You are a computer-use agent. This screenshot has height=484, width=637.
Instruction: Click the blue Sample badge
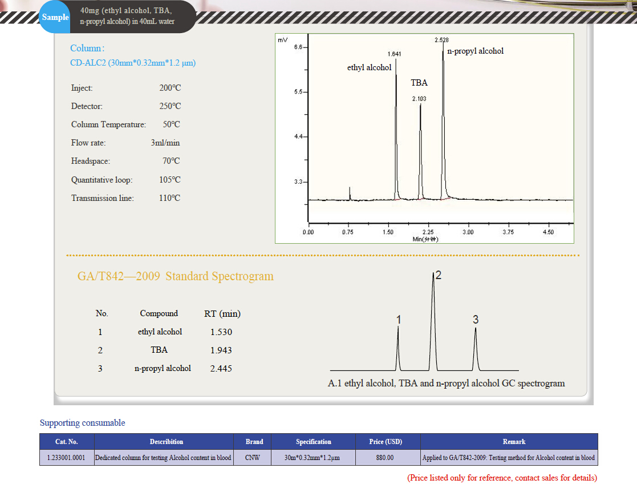[55, 17]
